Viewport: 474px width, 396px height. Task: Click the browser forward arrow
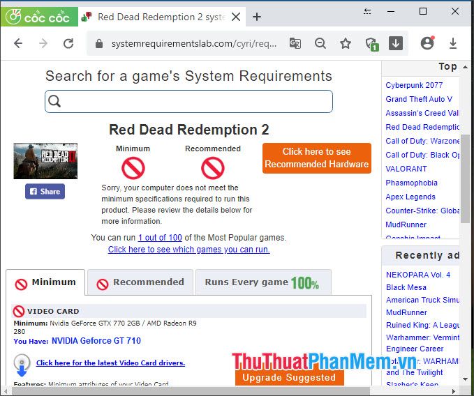coord(43,43)
